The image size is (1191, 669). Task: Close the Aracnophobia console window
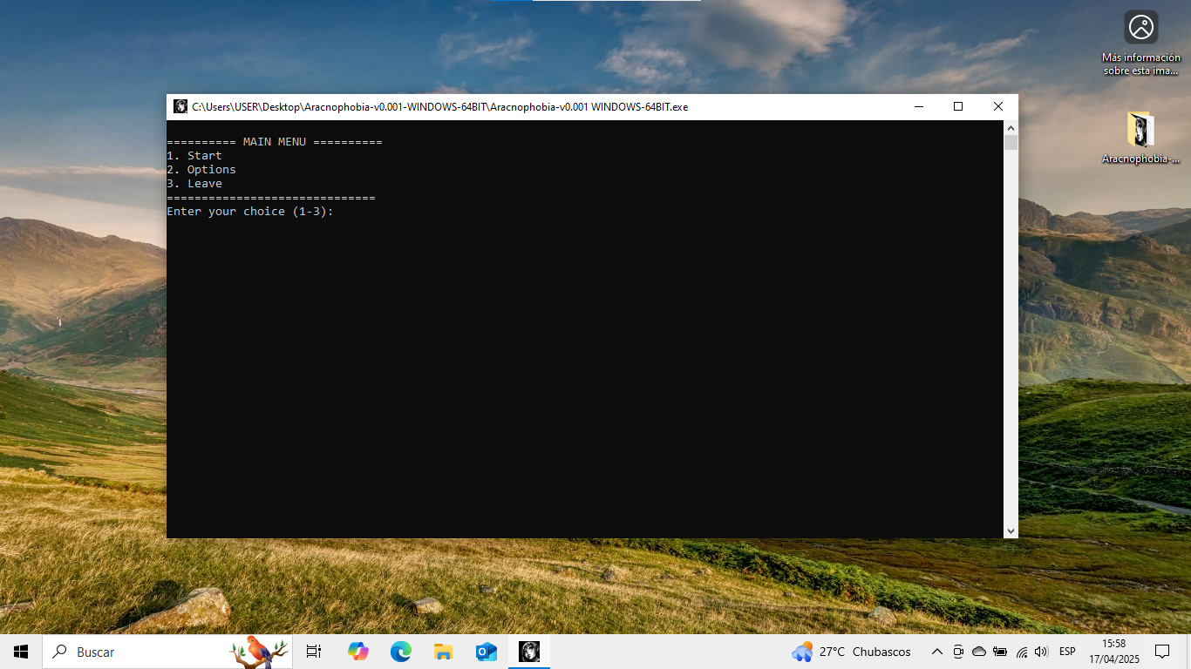(998, 106)
